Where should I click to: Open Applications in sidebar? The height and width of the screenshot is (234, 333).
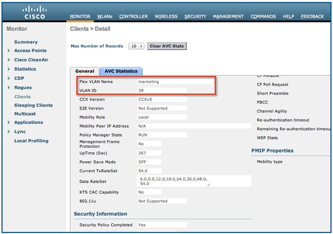pyautogui.click(x=29, y=122)
